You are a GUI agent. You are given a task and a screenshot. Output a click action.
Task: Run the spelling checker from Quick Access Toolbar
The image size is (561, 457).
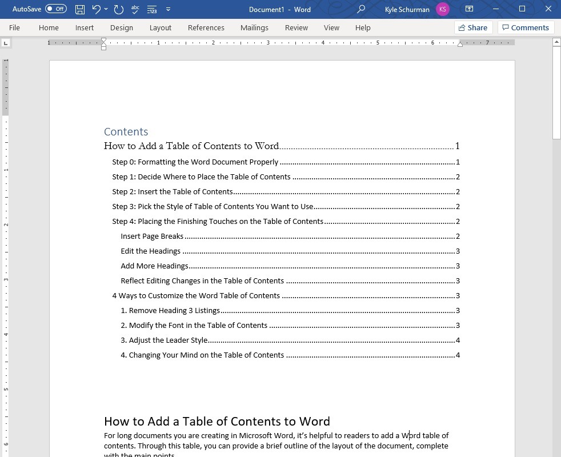[x=135, y=9]
